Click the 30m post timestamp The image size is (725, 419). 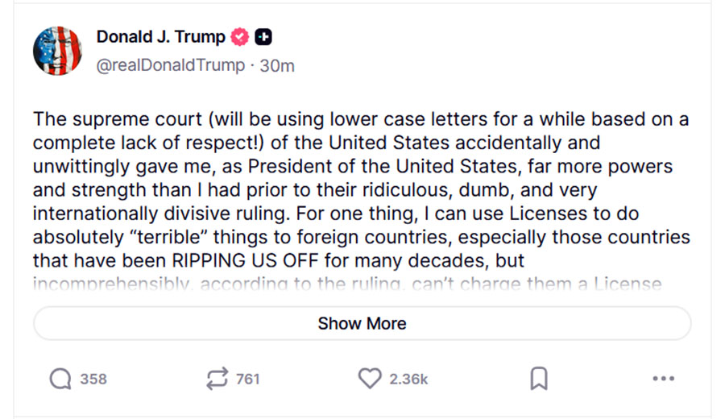click(277, 65)
